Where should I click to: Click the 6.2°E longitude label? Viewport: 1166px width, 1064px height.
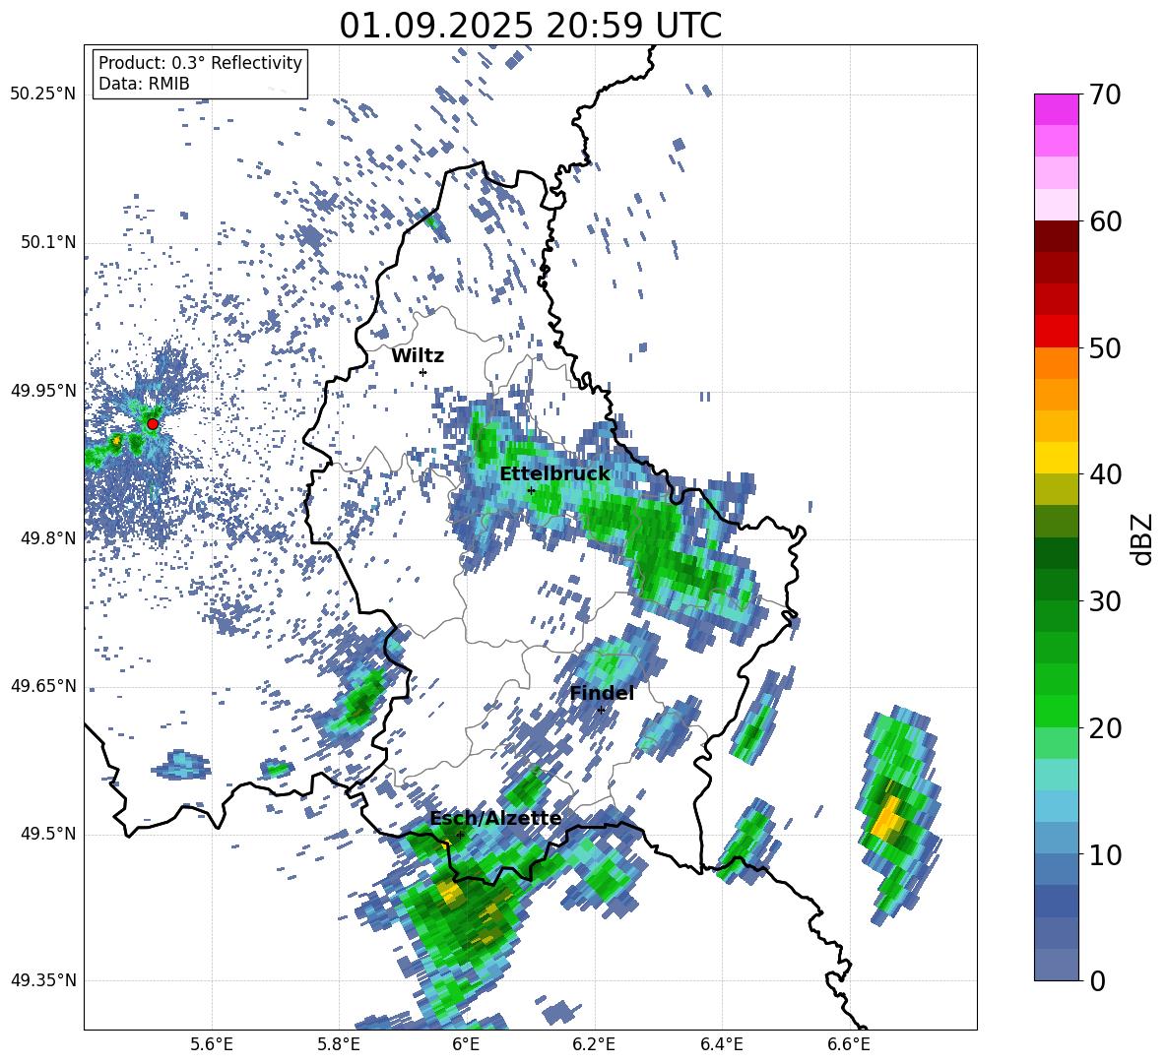coord(594,1044)
